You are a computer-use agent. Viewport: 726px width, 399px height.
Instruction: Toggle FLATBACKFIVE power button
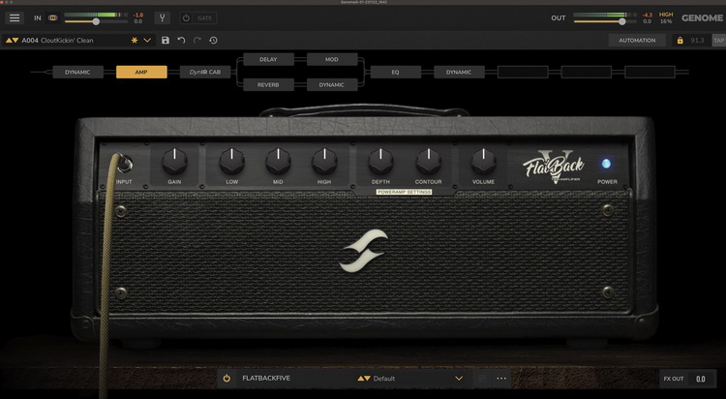pos(227,378)
